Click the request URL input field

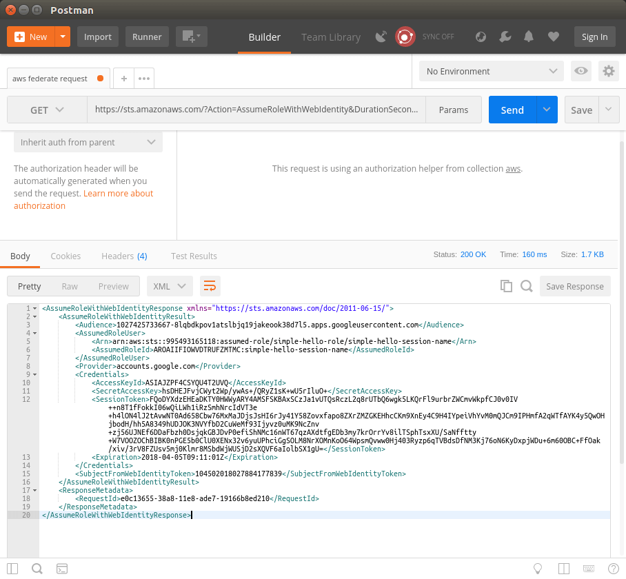tap(256, 110)
